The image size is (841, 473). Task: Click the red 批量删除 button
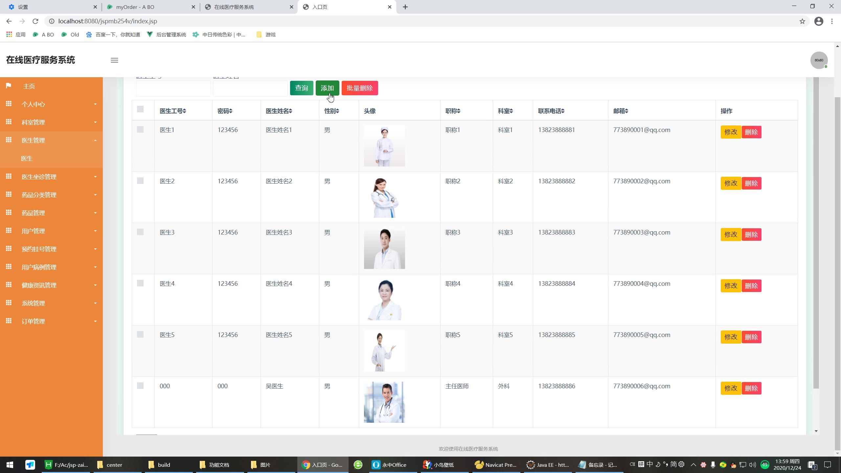click(360, 88)
